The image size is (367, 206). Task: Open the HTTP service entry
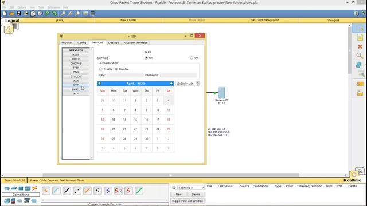coord(76,55)
